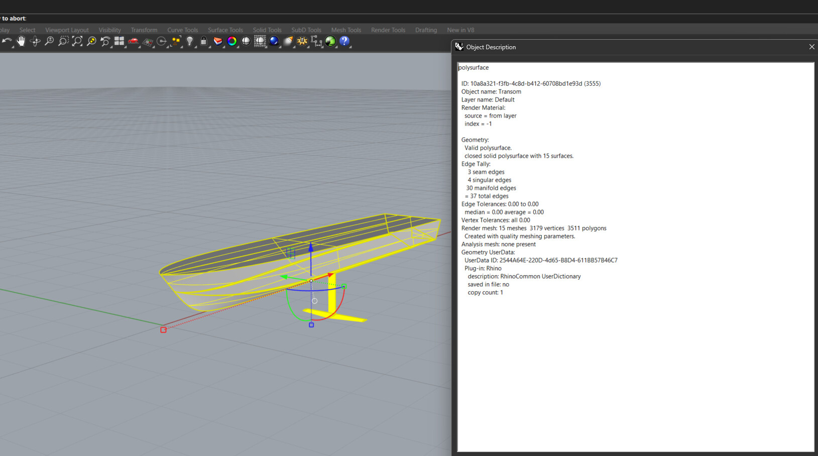
Task: Open the Curve Tools menu
Action: click(182, 30)
